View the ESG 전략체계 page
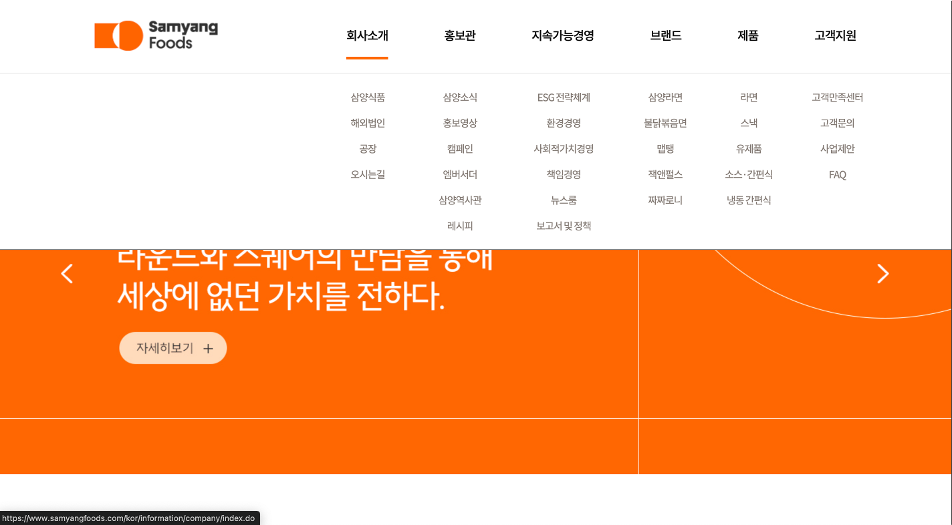 coord(563,98)
